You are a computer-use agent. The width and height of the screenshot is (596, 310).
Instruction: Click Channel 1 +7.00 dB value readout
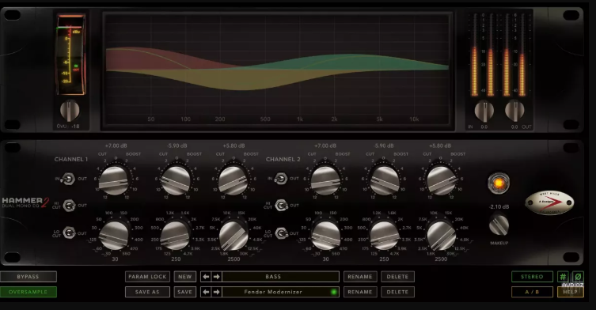coord(116,146)
